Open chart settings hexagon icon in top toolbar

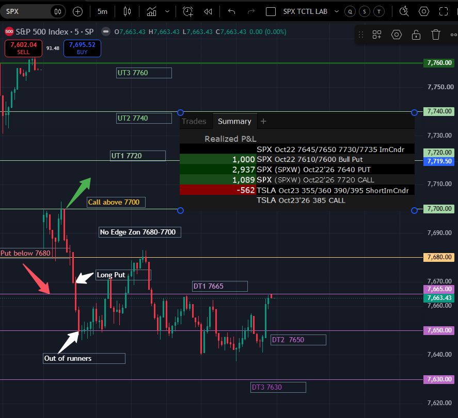[x=424, y=12]
